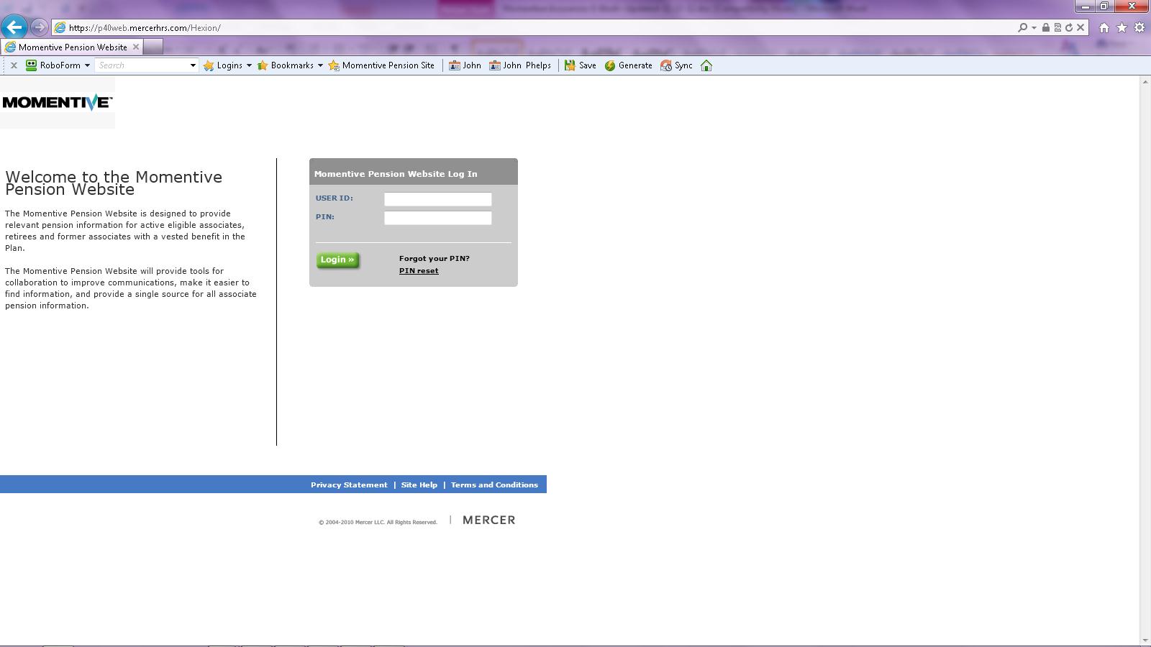Click the security lock icon in address bar
This screenshot has height=647, width=1151.
pyautogui.click(x=1046, y=27)
